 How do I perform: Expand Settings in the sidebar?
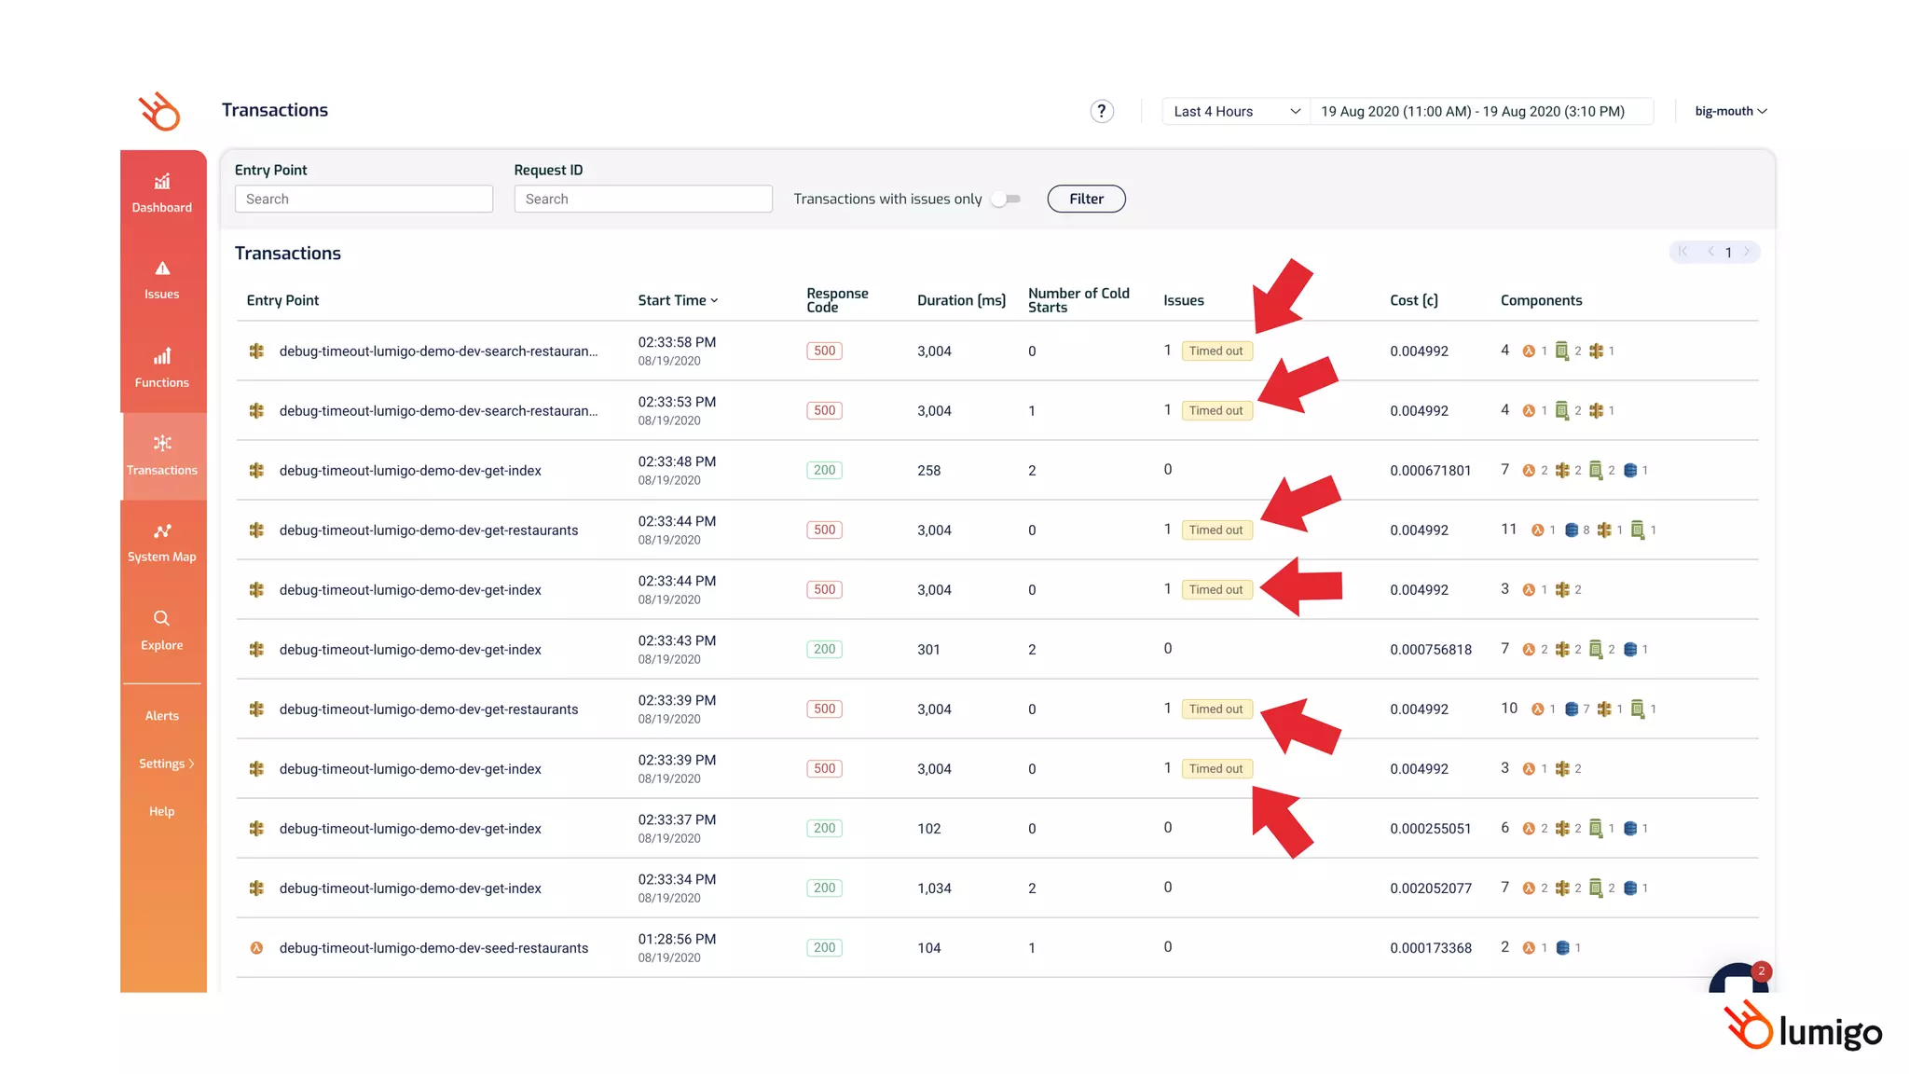coord(166,764)
